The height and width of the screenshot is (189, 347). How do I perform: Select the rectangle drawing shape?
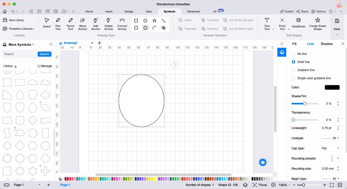pos(136,21)
